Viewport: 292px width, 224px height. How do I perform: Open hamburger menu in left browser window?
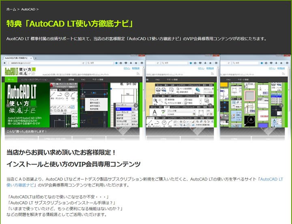click(142, 63)
